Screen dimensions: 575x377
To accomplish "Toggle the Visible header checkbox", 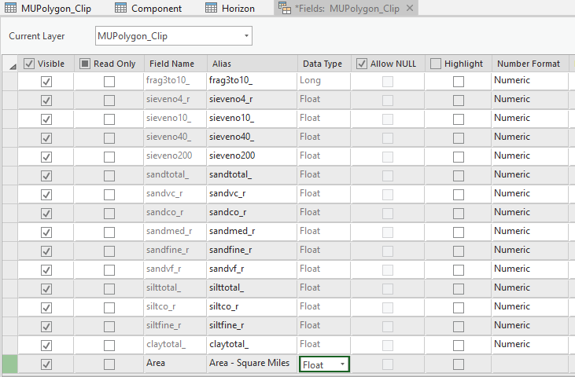I will 29,64.
